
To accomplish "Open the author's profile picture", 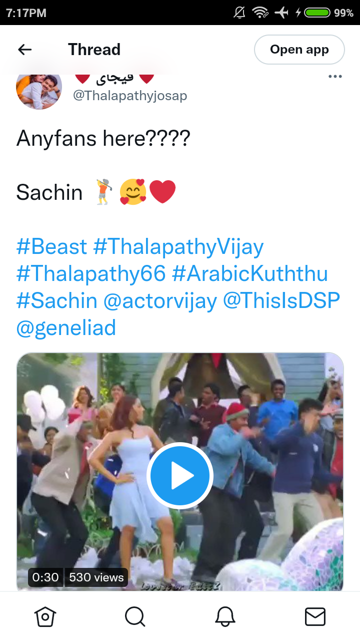I will point(39,88).
